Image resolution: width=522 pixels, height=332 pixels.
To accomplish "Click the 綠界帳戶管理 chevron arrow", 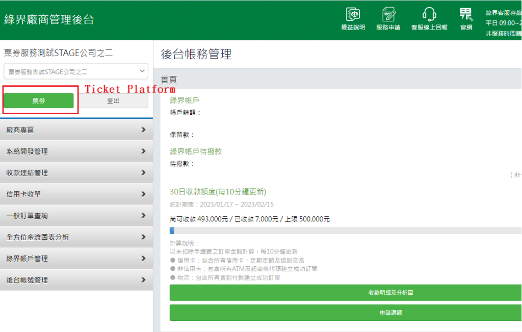I will 143,259.
